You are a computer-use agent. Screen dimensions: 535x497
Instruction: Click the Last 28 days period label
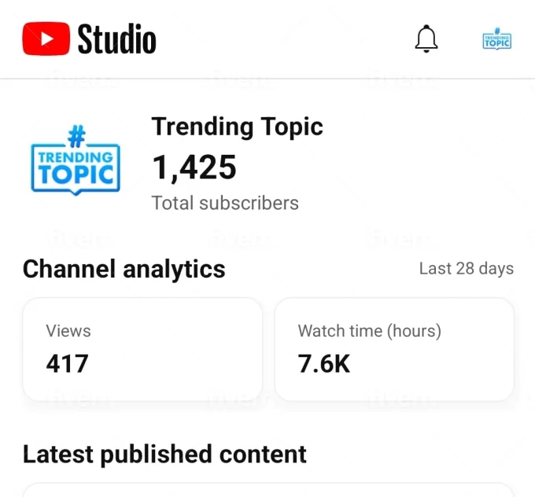[x=466, y=269]
